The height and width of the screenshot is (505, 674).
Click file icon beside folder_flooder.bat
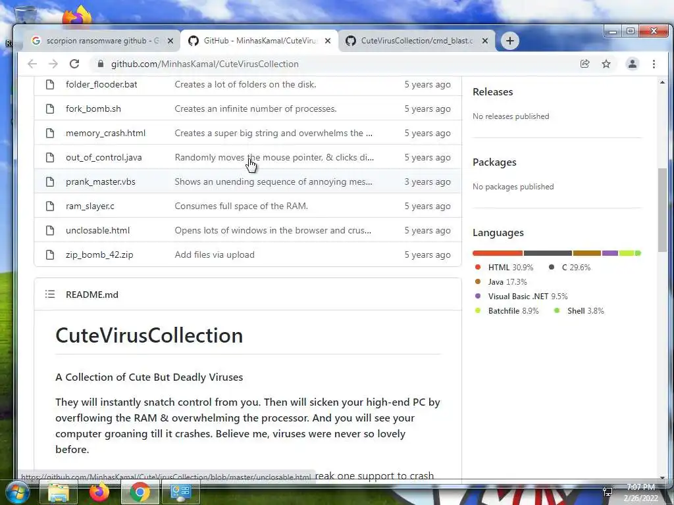(x=50, y=85)
